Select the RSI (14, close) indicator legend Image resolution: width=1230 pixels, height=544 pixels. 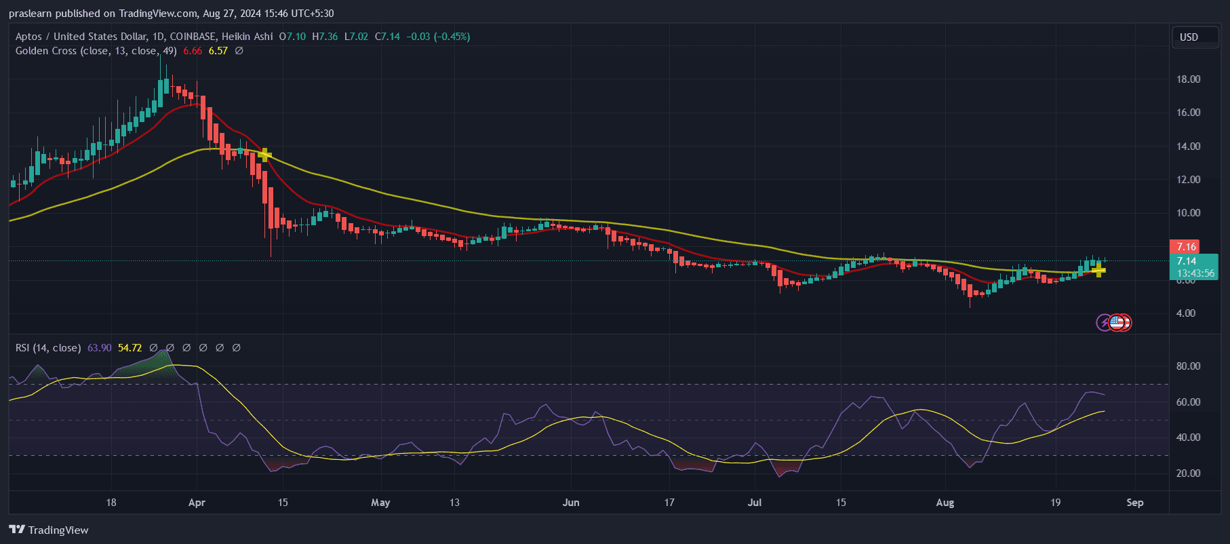click(48, 348)
